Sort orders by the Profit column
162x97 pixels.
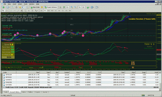pyautogui.click(x=153, y=72)
